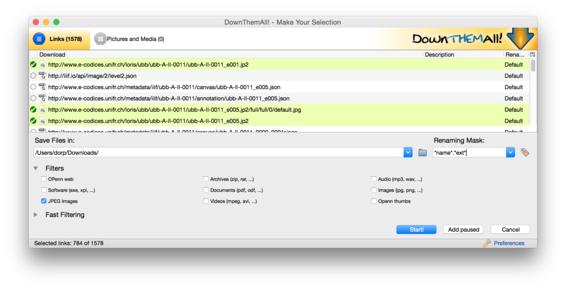The width and height of the screenshot is (566, 289).
Task: Browse for folder with folder icon
Action: tap(422, 153)
